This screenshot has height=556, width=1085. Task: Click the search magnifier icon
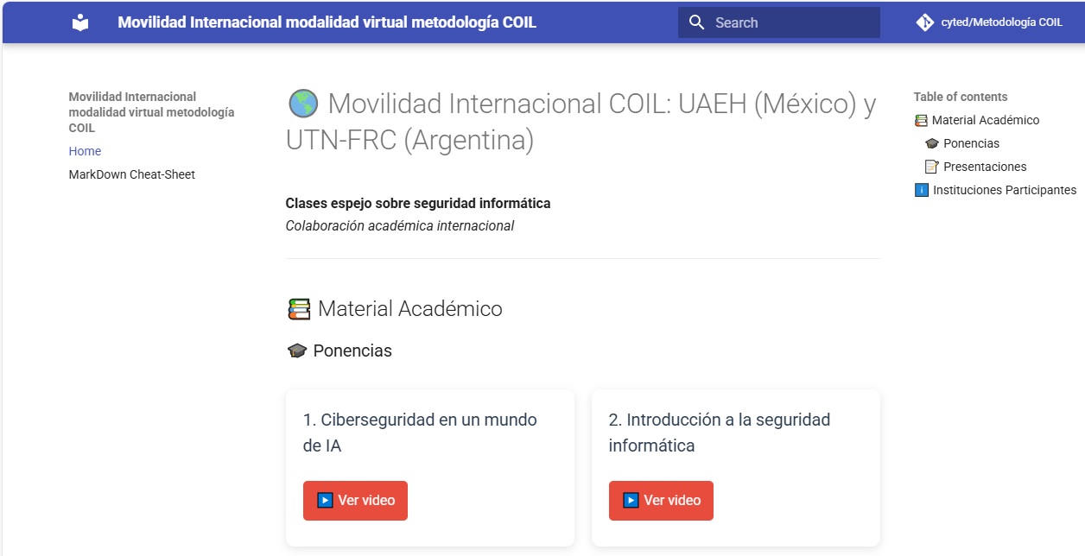696,22
